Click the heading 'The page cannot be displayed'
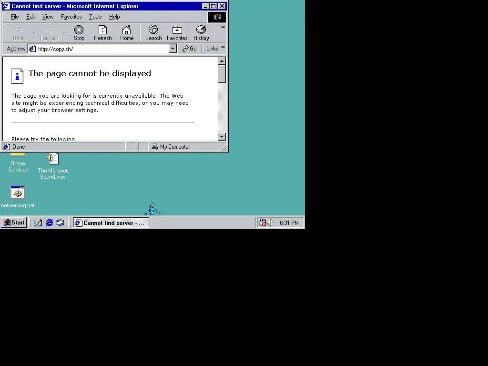 (x=90, y=73)
